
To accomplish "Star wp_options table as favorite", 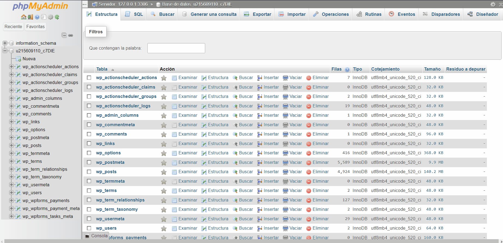I will [x=164, y=153].
